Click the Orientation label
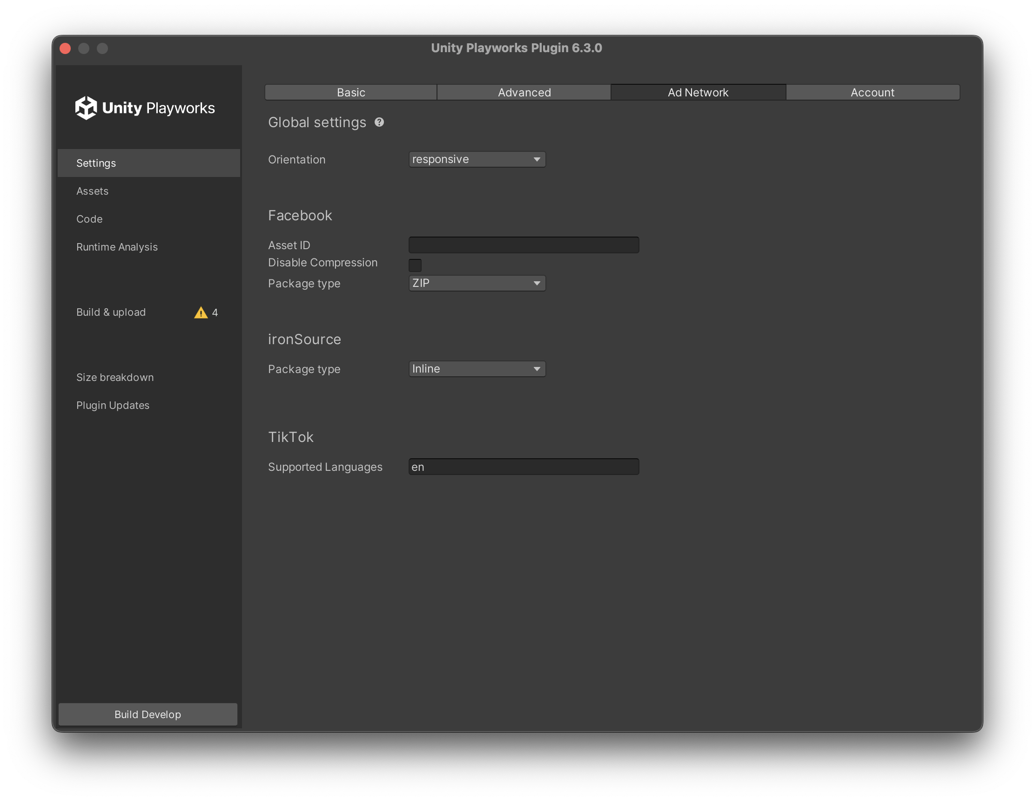This screenshot has height=801, width=1035. tap(296, 159)
